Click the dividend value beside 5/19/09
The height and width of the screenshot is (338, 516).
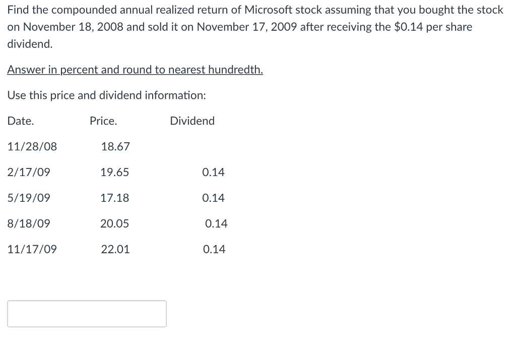214,198
